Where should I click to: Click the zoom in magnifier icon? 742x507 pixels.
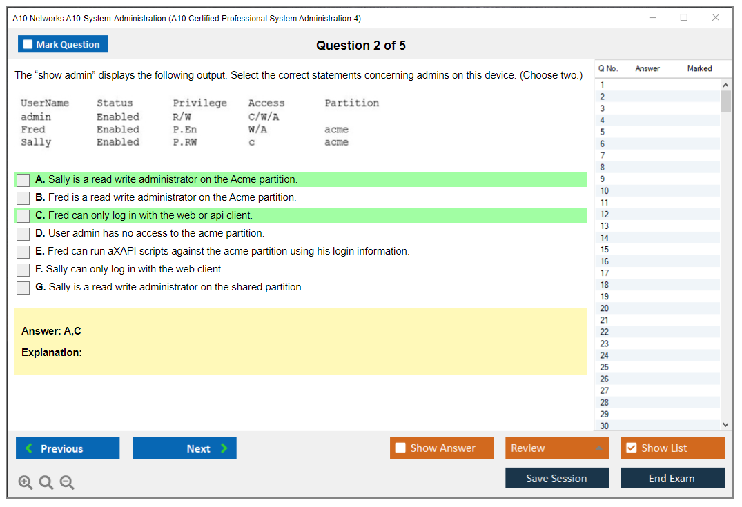(26, 483)
